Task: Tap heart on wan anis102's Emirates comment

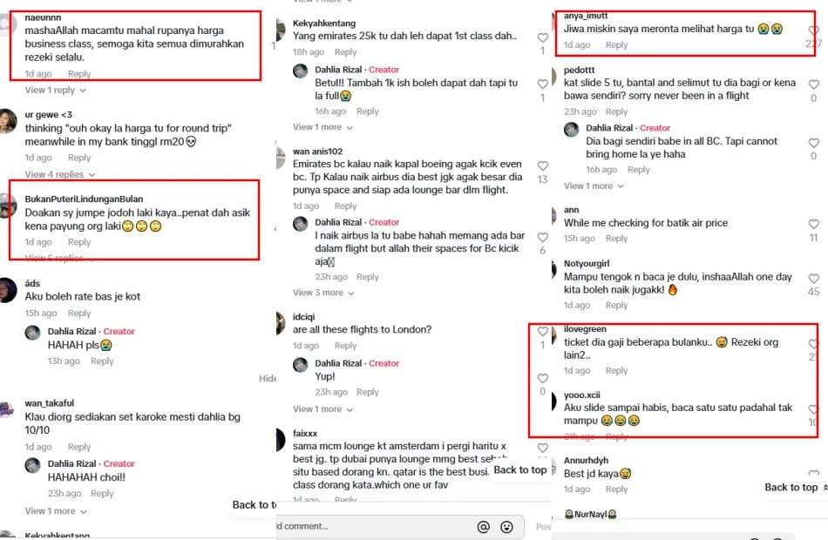Action: click(x=543, y=166)
